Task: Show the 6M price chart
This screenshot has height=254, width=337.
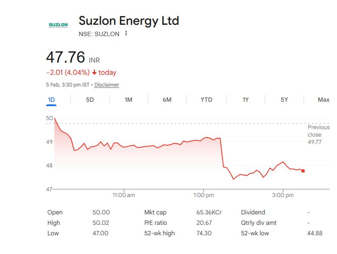Action: click(167, 100)
